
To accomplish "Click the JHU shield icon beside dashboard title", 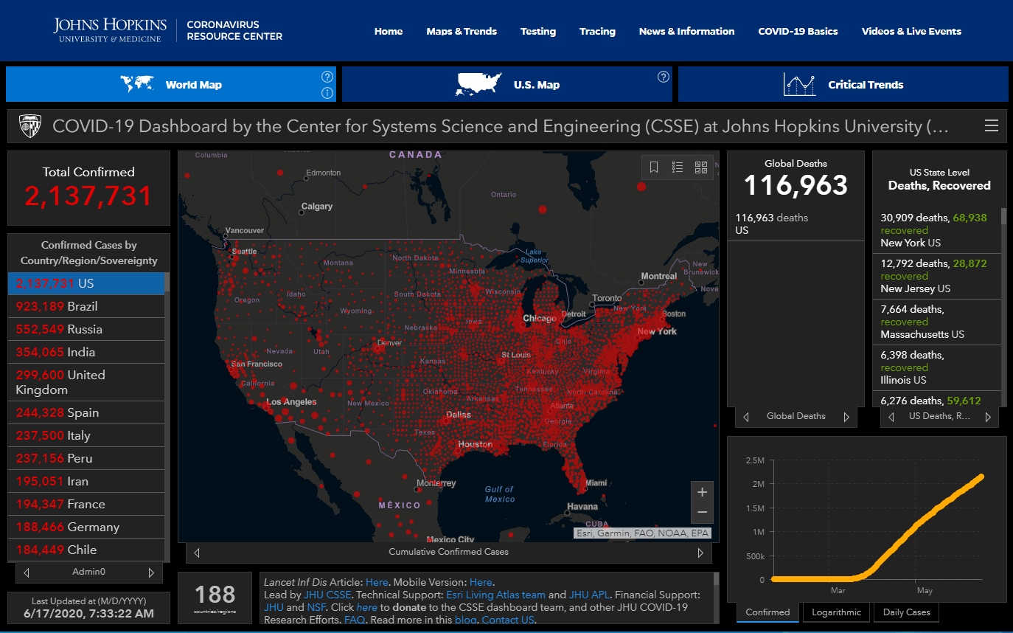I will [29, 125].
